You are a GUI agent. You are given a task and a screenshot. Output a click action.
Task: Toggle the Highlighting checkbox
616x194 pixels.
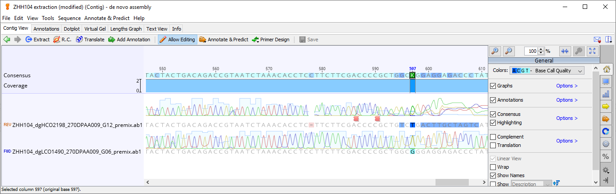pyautogui.click(x=493, y=123)
